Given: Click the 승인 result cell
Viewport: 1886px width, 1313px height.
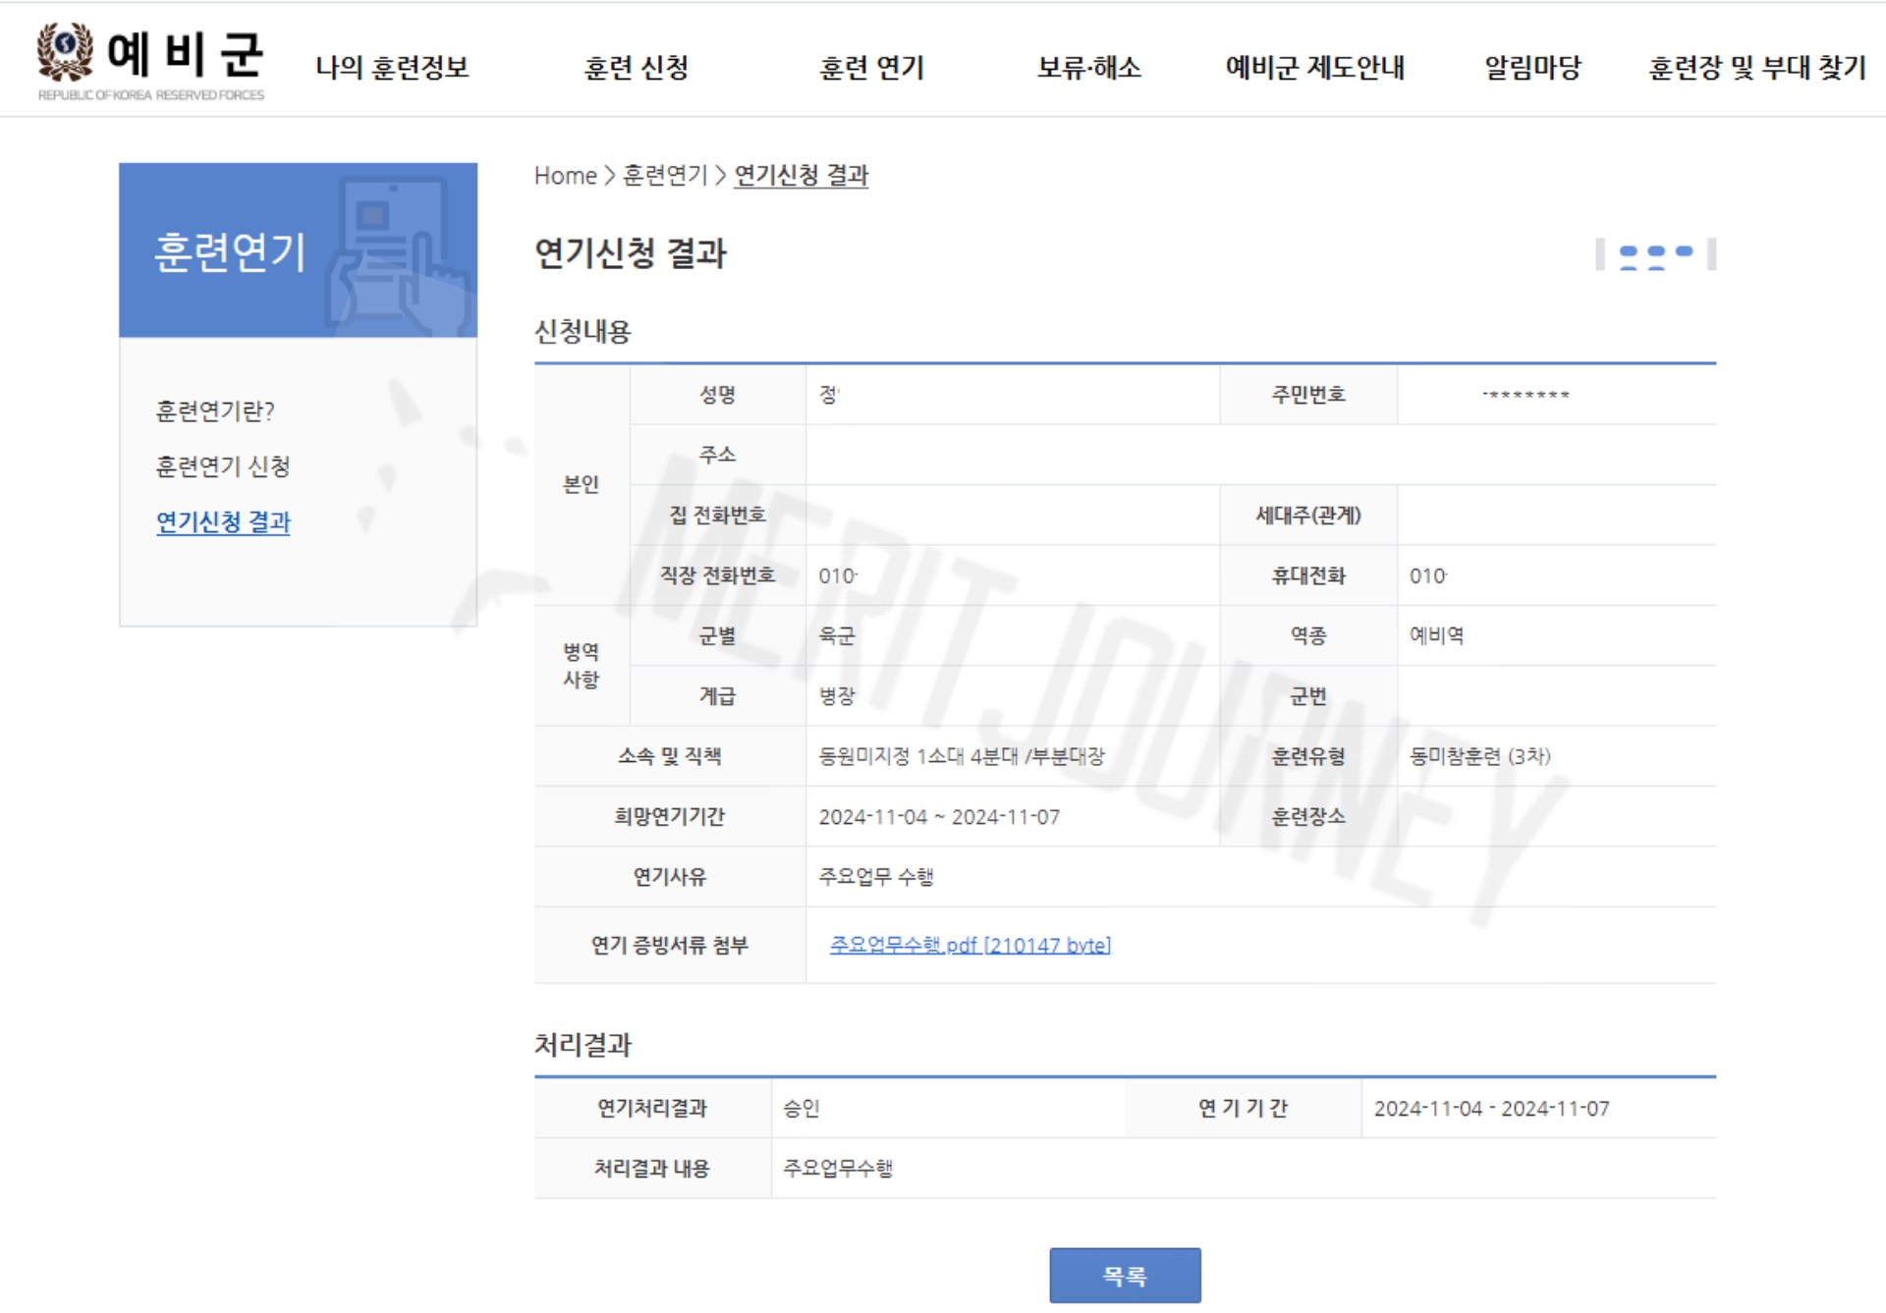Looking at the screenshot, I should [x=801, y=1109].
